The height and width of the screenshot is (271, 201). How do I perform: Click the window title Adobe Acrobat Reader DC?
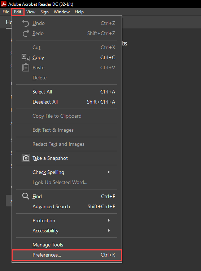[x=41, y=4]
